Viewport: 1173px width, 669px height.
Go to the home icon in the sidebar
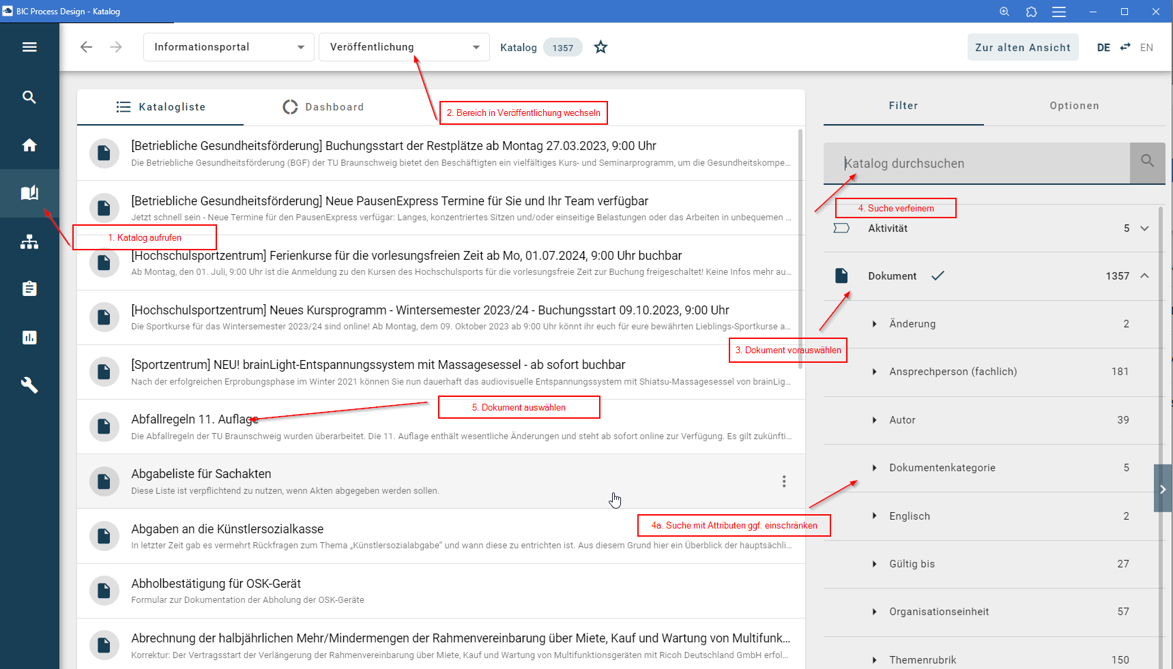point(29,145)
